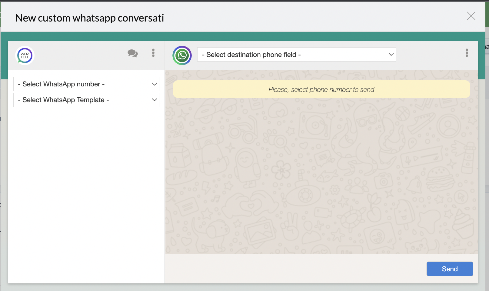Expand the Select WhatsApp number dropdown
489x291 pixels.
tap(86, 84)
